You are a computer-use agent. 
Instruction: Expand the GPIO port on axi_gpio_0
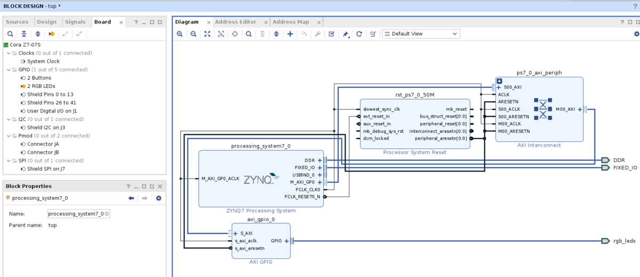coord(286,241)
